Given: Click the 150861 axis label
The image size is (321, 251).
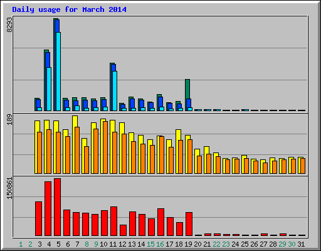Looking at the screenshot, I should click(9, 188).
